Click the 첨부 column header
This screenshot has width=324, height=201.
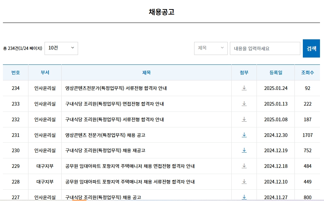pyautogui.click(x=244, y=72)
